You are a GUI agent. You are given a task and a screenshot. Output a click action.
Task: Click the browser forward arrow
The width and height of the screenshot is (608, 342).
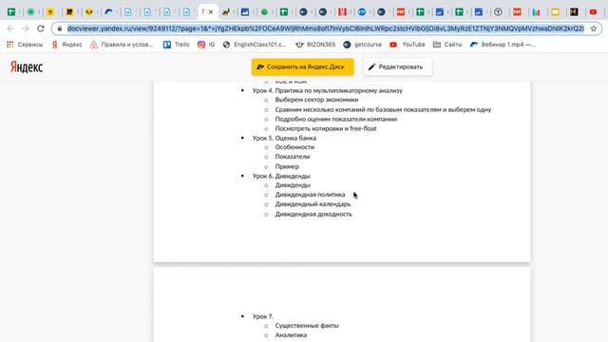[x=26, y=28]
